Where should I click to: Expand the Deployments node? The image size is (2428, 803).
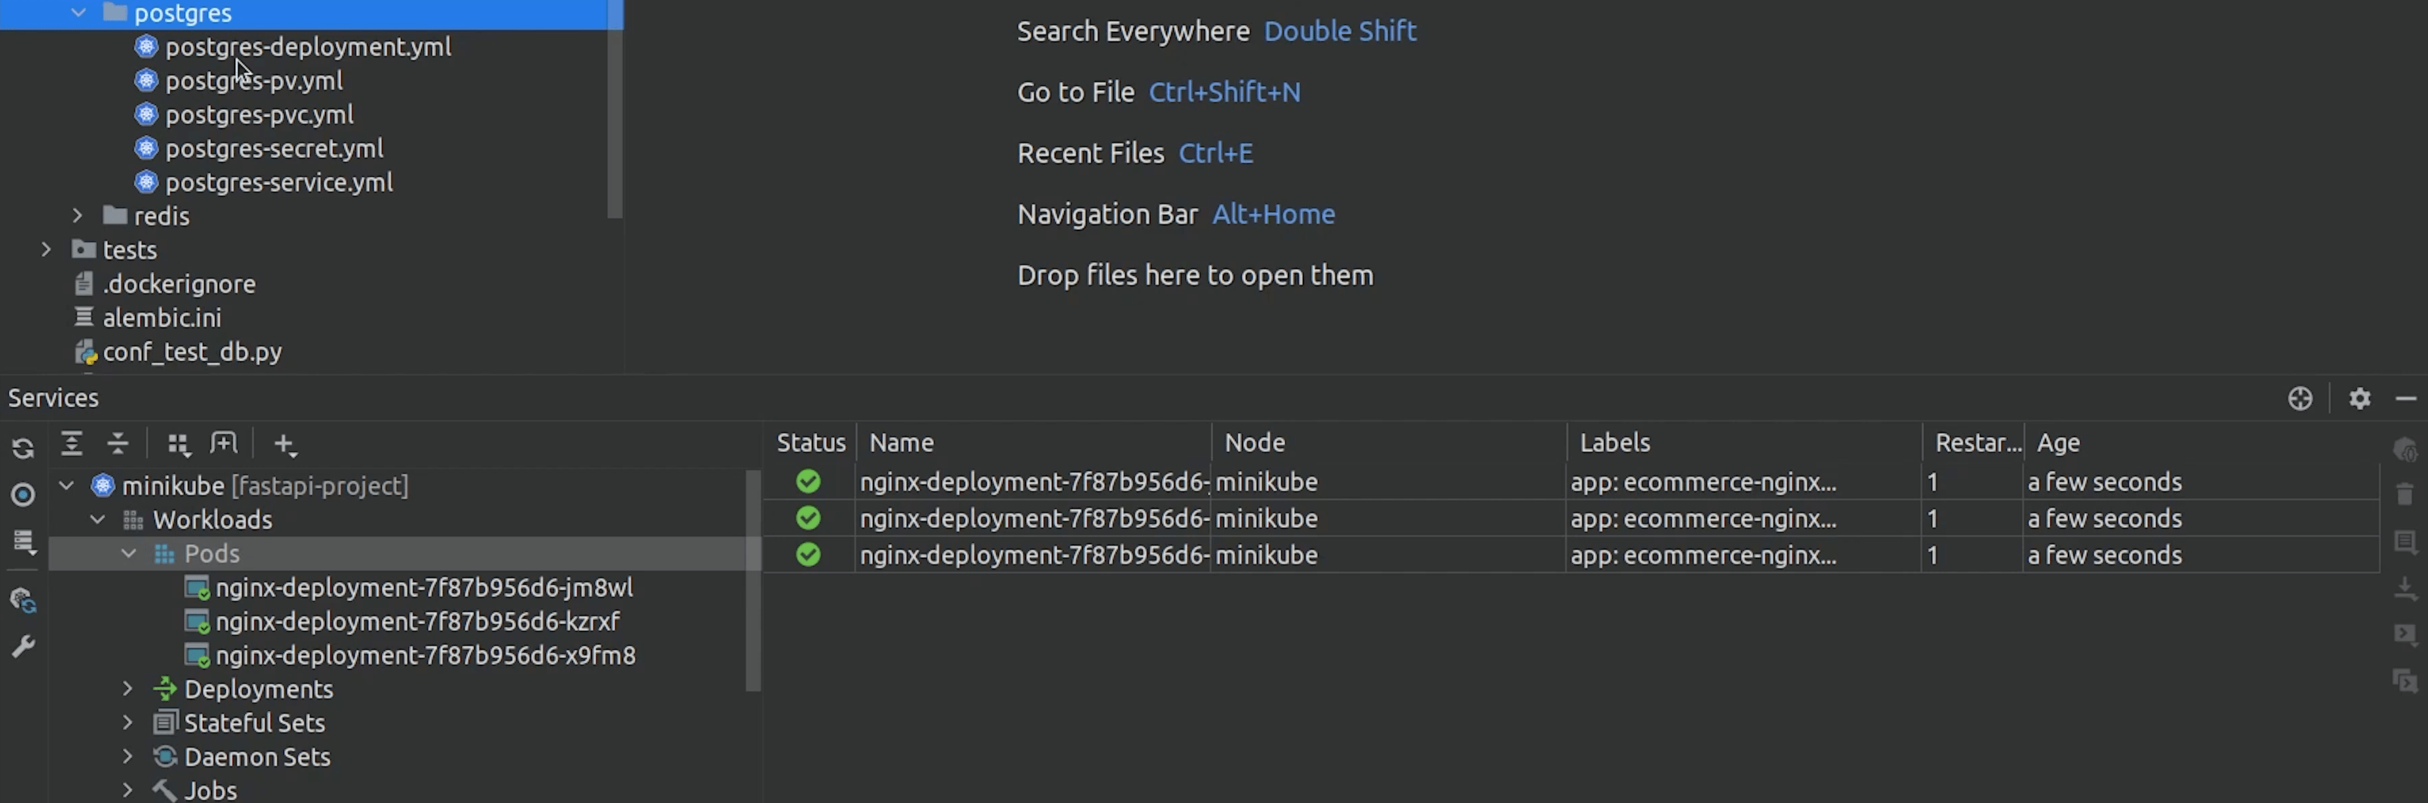pos(128,689)
